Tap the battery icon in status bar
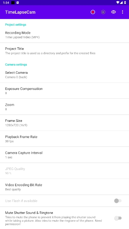This screenshot has width=129, height=229. [x=125, y=2]
